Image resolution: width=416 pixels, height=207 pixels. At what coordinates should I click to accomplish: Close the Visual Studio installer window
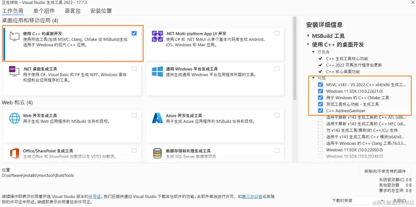[x=413, y=3]
